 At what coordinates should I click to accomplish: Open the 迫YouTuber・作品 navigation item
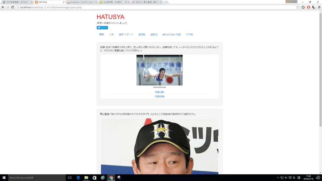171,35
